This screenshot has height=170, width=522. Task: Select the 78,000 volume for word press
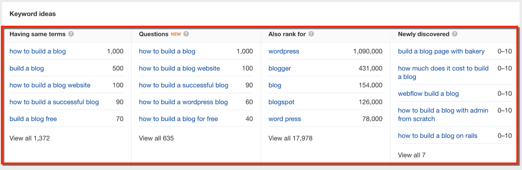(x=372, y=119)
